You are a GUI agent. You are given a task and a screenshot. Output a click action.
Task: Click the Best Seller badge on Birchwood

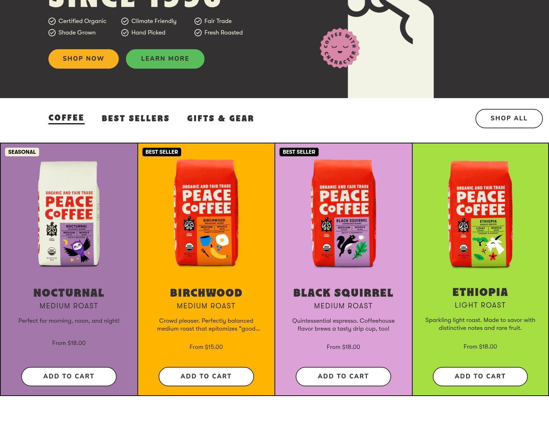(162, 152)
